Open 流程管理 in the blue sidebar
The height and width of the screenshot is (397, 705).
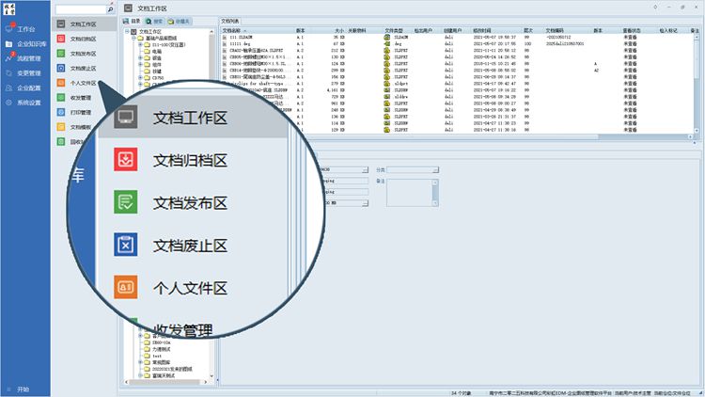coord(26,58)
